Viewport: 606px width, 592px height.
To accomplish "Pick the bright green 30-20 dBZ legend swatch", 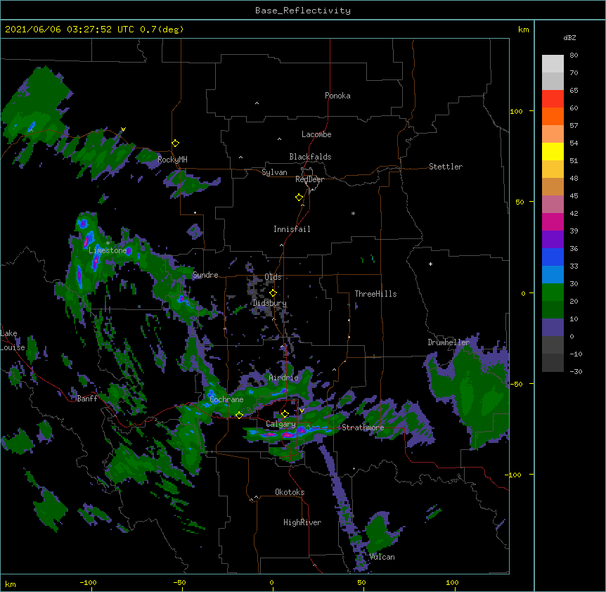I will pos(553,292).
